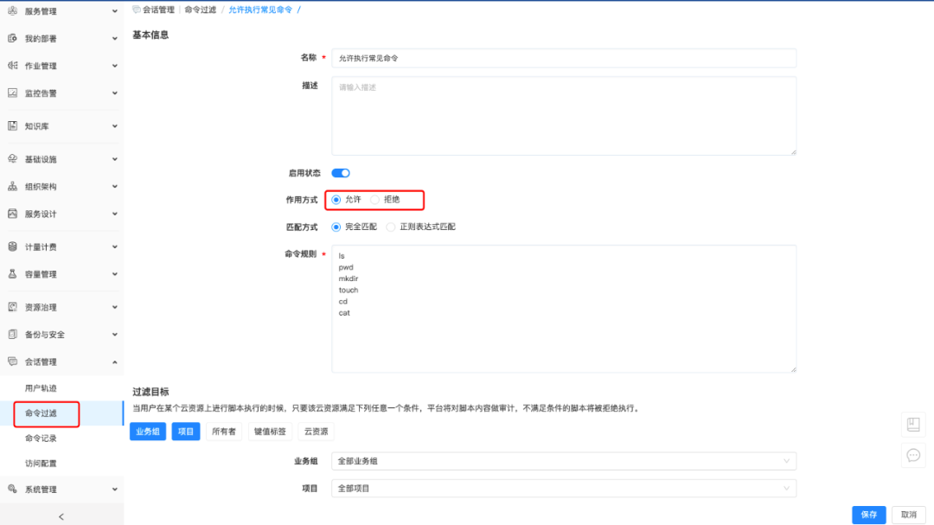Open 监控告警 via its sidebar icon
934x525 pixels.
12,93
